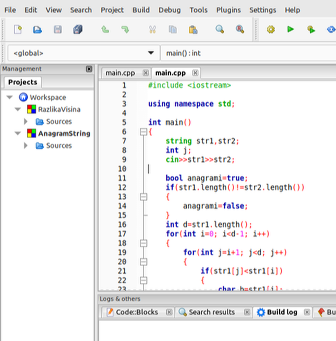Image resolution: width=336 pixels, height=341 pixels.
Task: Select the RazlikaVisina project name
Action: (x=59, y=109)
